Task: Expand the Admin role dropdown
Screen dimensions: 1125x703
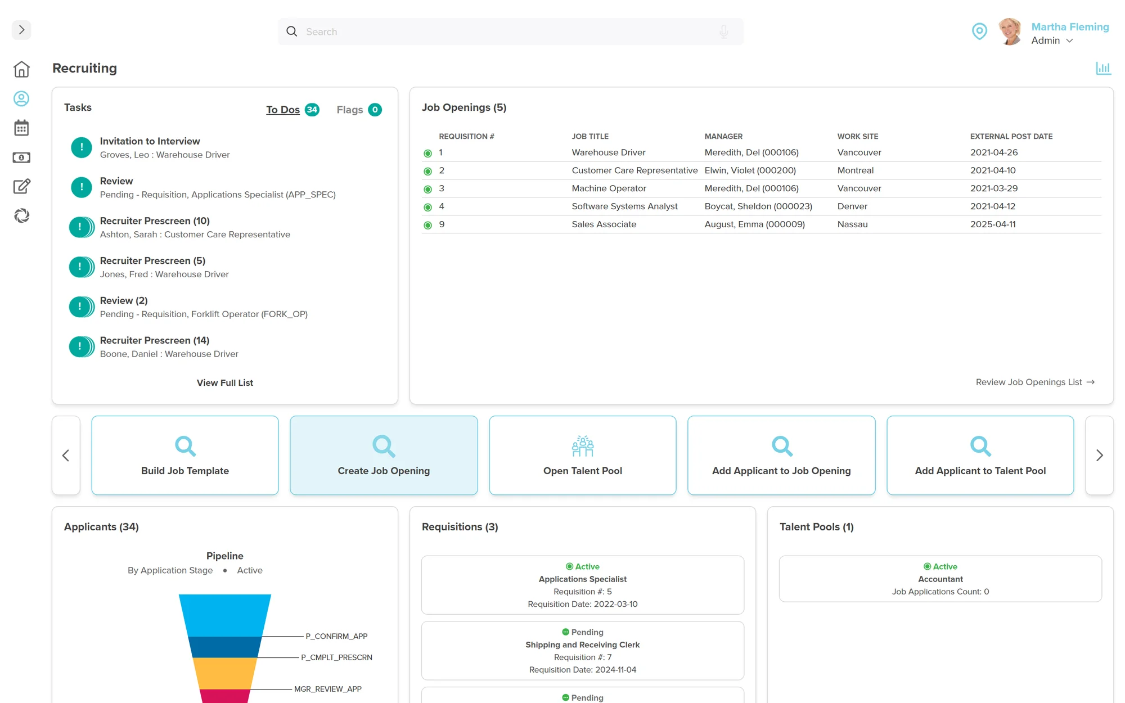Action: pyautogui.click(x=1052, y=40)
